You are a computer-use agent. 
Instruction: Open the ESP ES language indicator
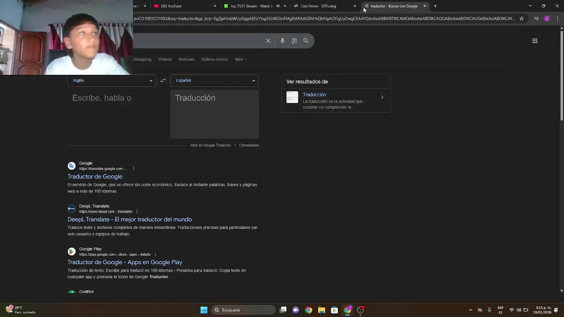(501, 310)
